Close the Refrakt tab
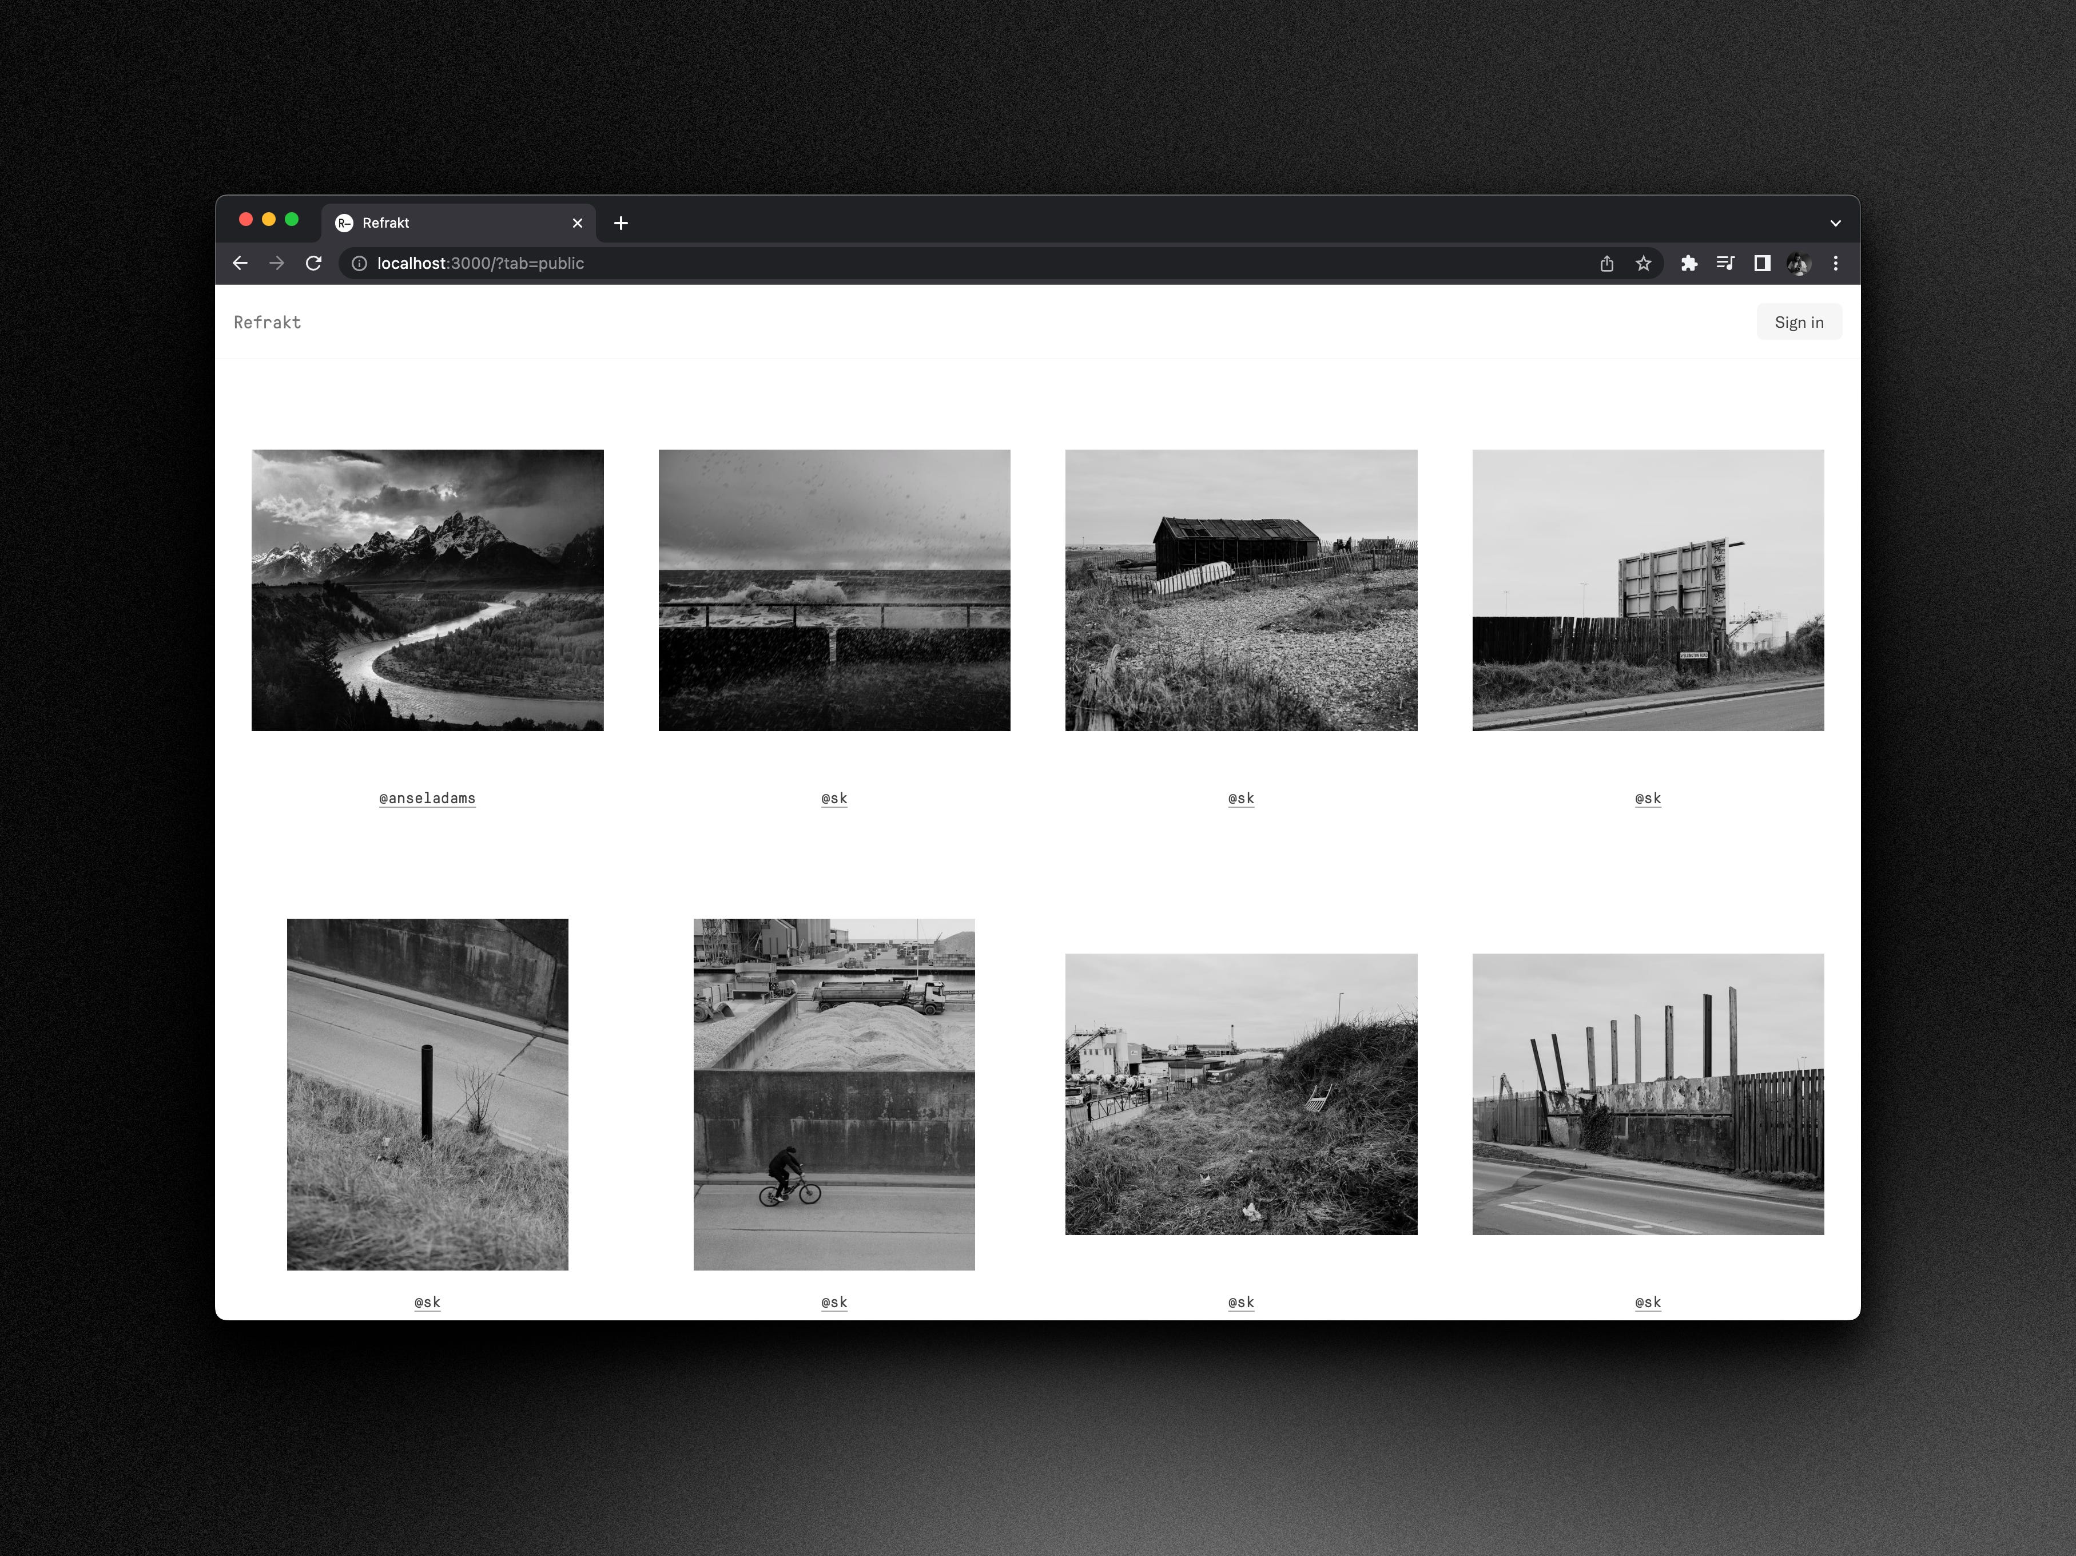The width and height of the screenshot is (2076, 1556). coord(577,224)
